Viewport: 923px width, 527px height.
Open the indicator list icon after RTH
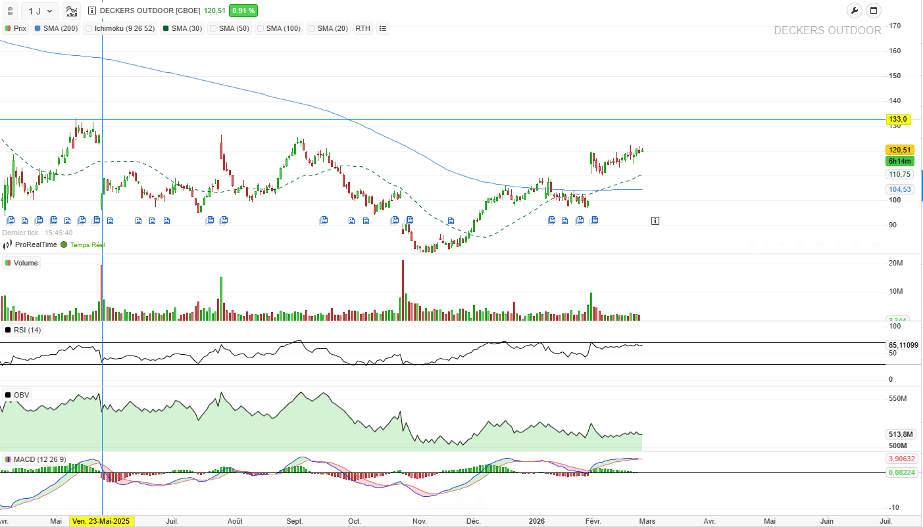[383, 28]
